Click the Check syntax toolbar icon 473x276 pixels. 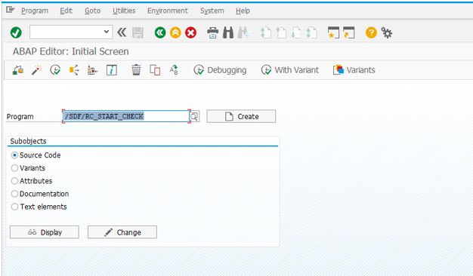[x=18, y=70]
